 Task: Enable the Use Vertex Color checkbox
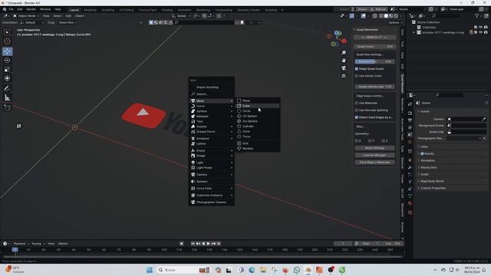tap(357, 76)
